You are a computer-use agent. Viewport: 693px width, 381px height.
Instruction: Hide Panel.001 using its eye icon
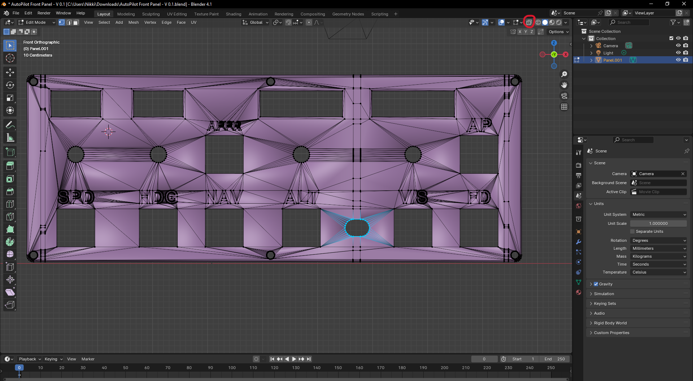point(678,60)
